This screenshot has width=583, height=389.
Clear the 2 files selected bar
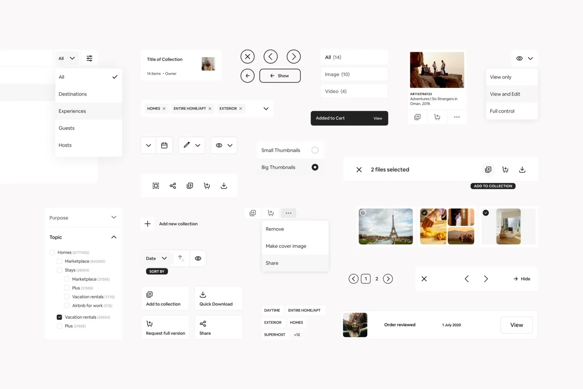pyautogui.click(x=359, y=170)
